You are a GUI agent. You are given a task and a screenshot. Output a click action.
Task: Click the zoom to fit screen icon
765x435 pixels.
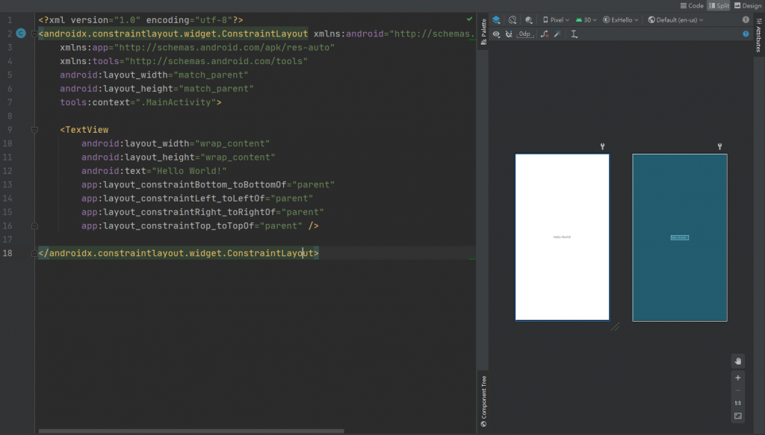pos(737,416)
